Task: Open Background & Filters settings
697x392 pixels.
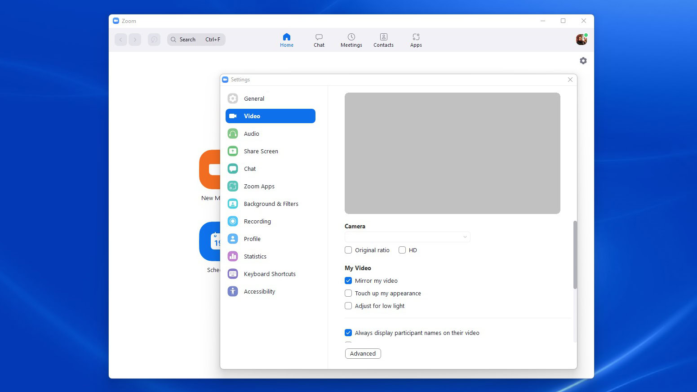Action: (x=270, y=204)
